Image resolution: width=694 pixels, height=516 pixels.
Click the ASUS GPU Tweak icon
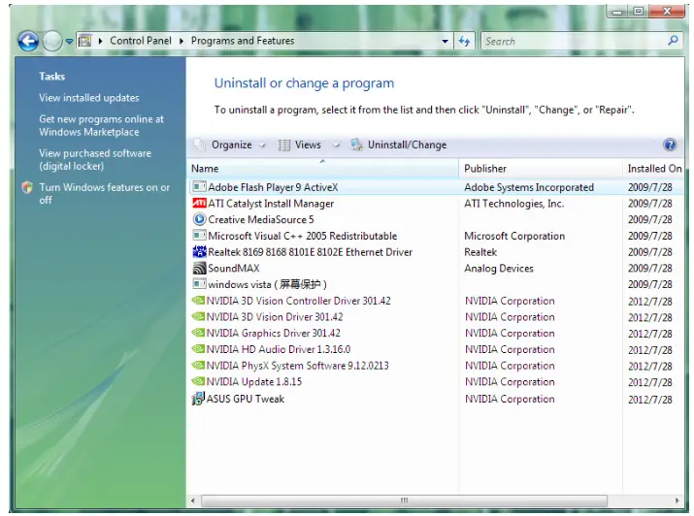click(199, 399)
